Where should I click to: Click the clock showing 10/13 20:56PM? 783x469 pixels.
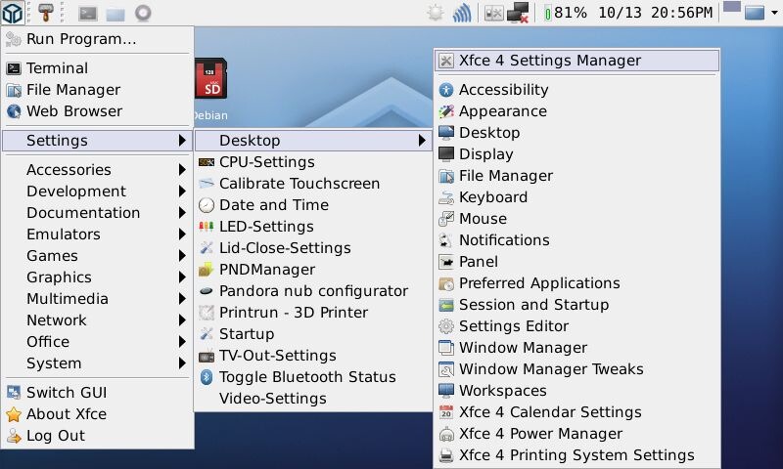(655, 13)
